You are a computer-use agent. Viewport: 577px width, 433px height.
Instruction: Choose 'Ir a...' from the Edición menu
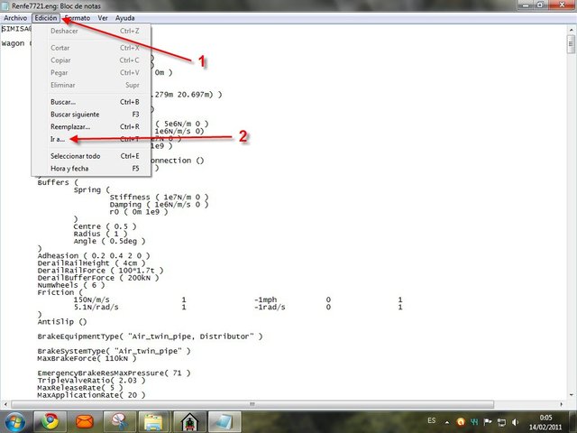pyautogui.click(x=58, y=140)
